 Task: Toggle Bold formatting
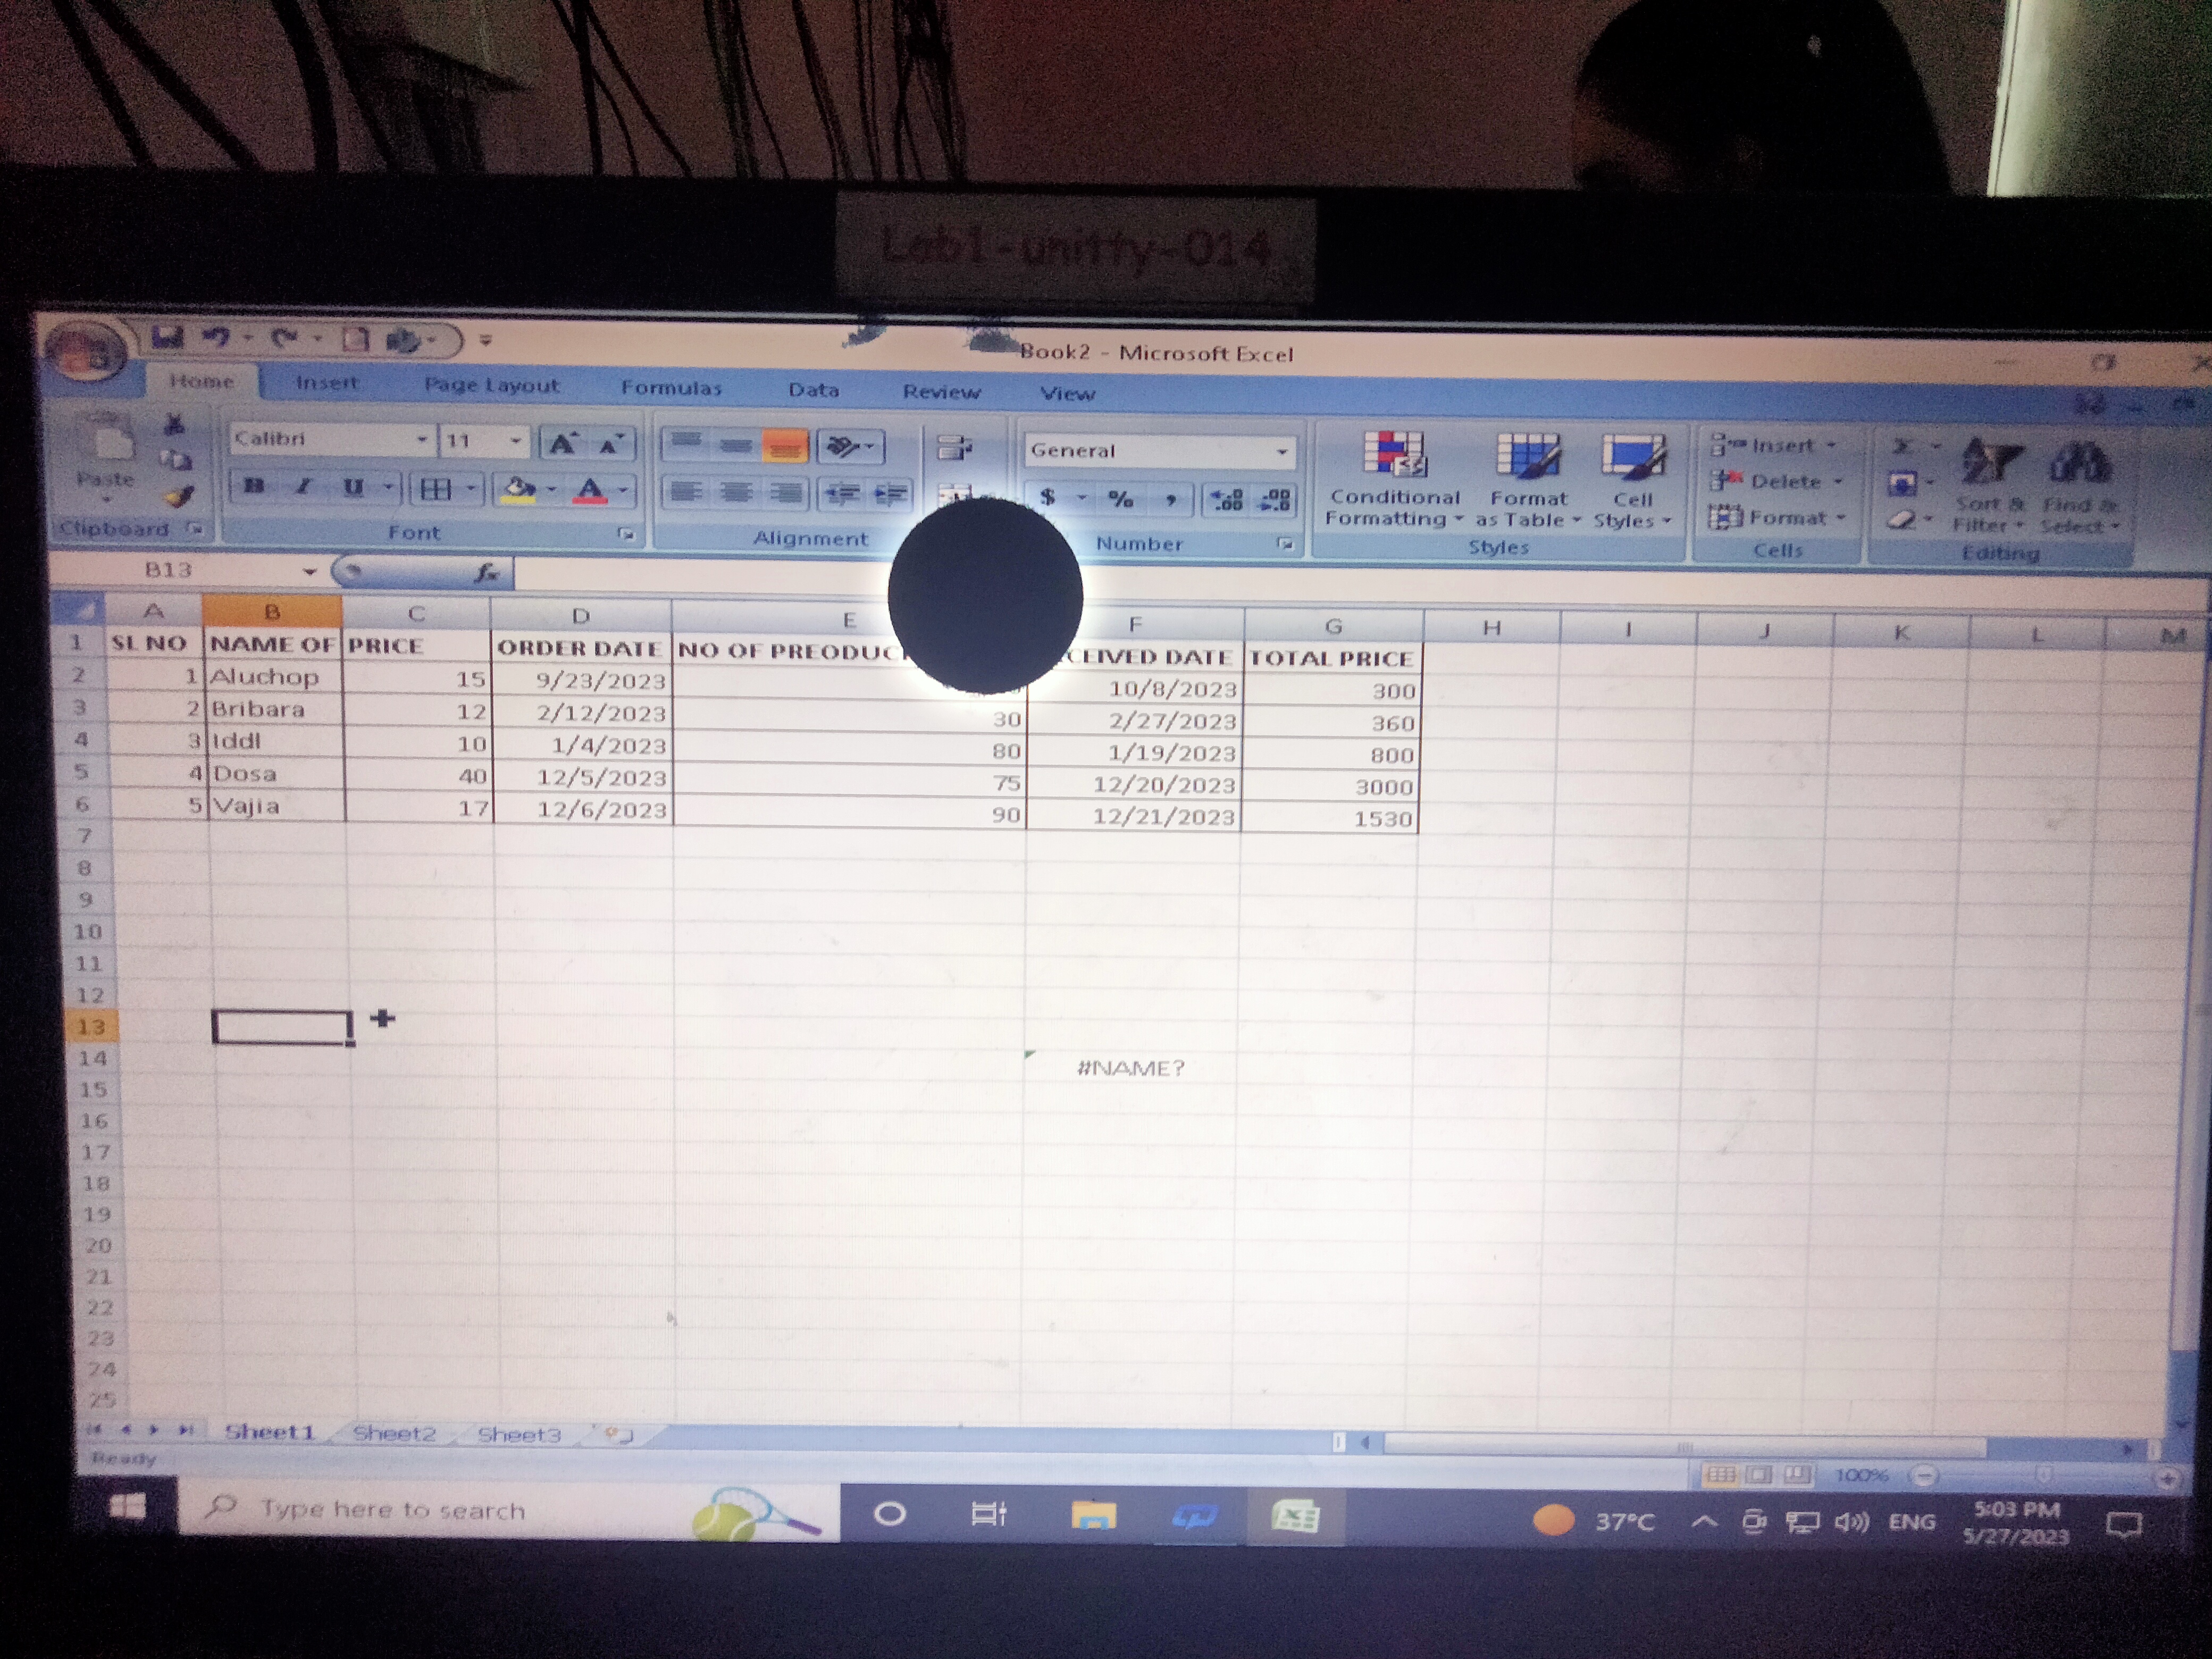click(x=254, y=487)
